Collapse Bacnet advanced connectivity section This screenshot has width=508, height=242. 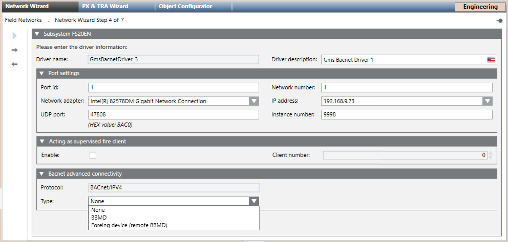click(x=41, y=174)
